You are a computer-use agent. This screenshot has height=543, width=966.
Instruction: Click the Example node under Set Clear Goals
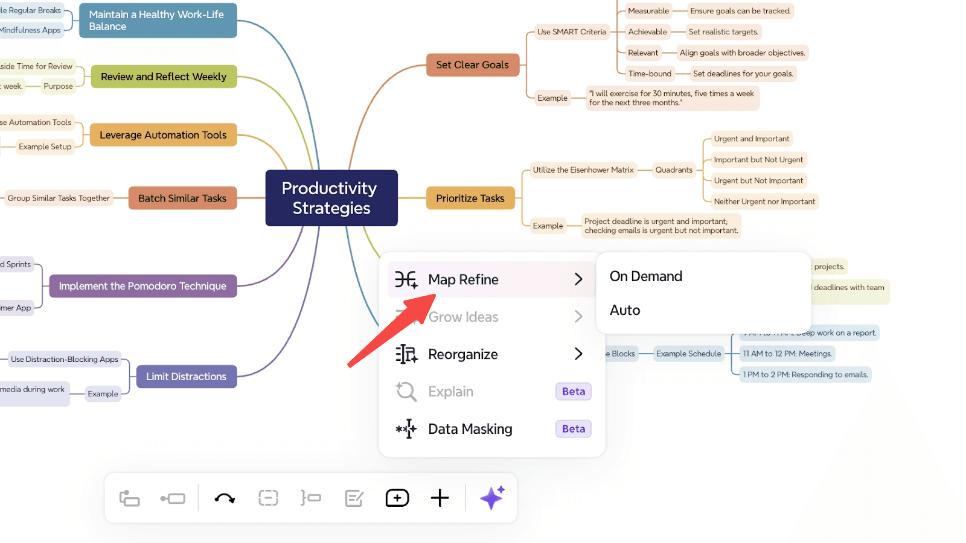tap(552, 98)
